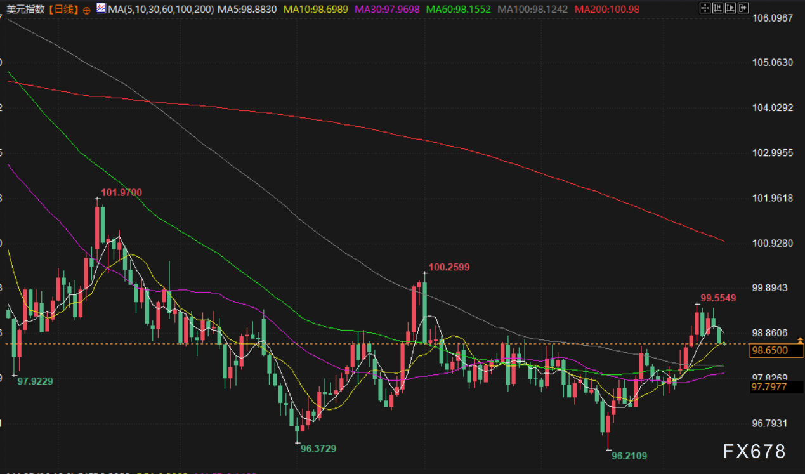Open MA(5,10,30,60,100,200) parameter settings
This screenshot has width=805, height=474.
[x=161, y=10]
